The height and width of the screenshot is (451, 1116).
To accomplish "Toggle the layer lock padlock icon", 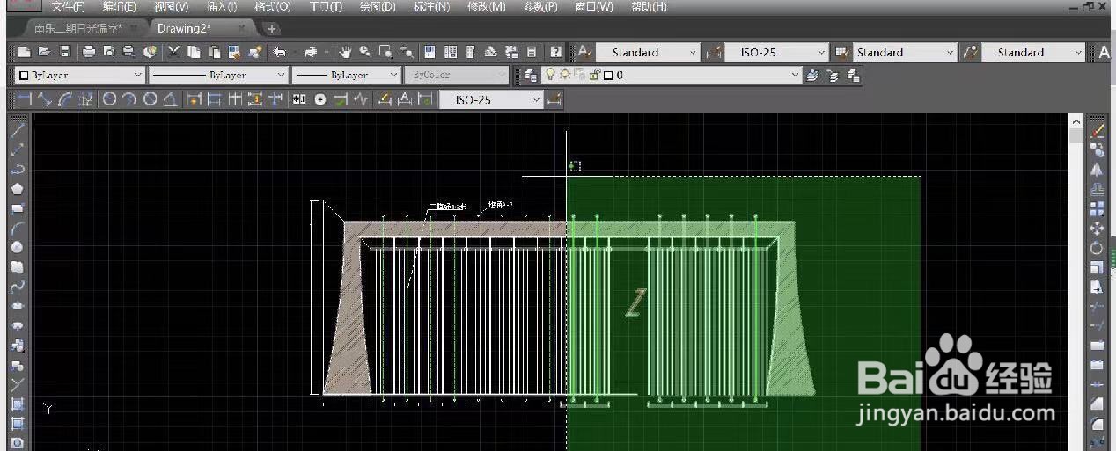I will pyautogui.click(x=595, y=75).
